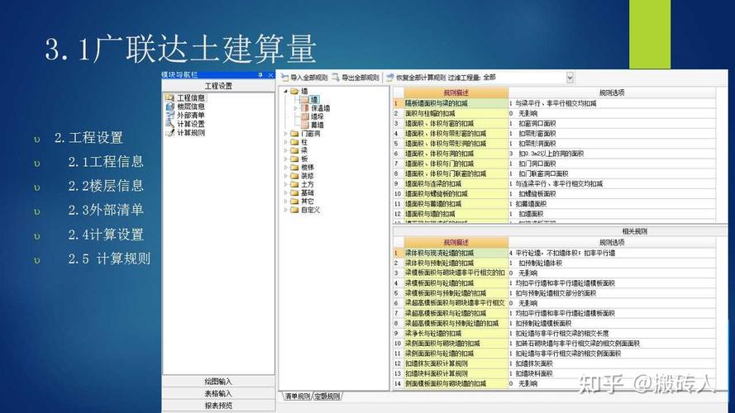The height and width of the screenshot is (413, 735).
Task: Pin the 模块导航栏 panel
Action: [x=260, y=75]
